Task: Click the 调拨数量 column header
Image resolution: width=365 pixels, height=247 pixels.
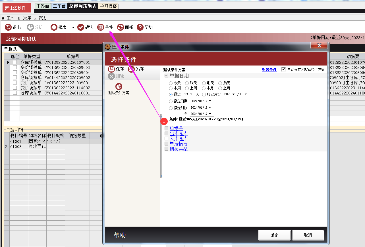Action: (x=77, y=136)
